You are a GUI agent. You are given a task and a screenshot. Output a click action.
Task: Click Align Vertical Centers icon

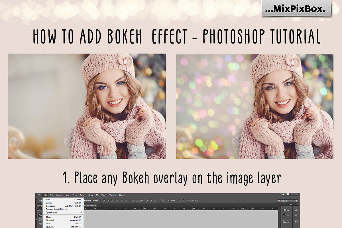click(108, 201)
